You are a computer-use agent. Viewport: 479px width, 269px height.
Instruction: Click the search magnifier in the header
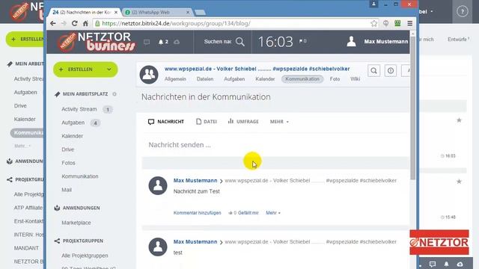point(240,42)
